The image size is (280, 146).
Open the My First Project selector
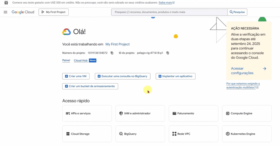54,12
